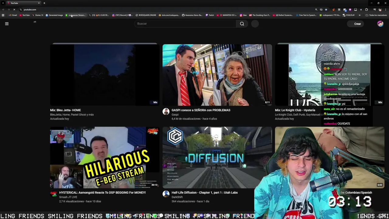
Task: Open the Half-Life DIFFUSION video thumbnail
Action: pyautogui.click(x=217, y=158)
